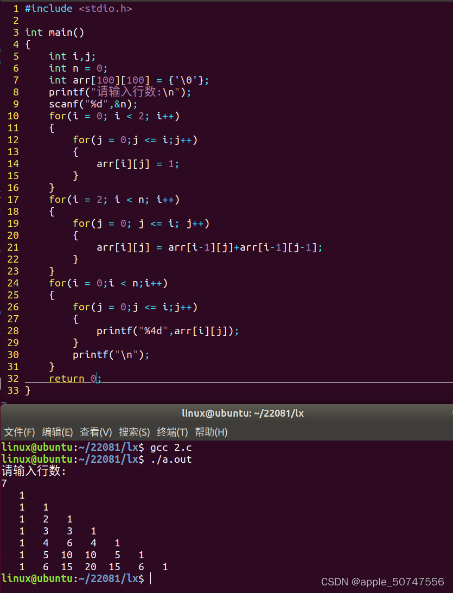Open the 终端(T) terminal menu

click(x=173, y=432)
